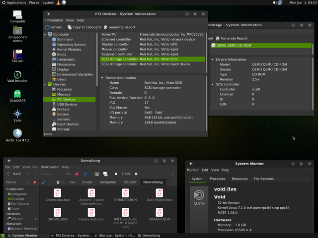Select the Dark Matter.bun file
Screen dimensions: 318x238
159,195
